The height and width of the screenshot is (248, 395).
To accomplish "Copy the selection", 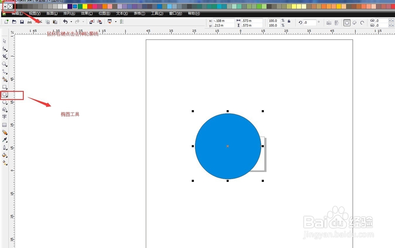I will click(x=47, y=22).
